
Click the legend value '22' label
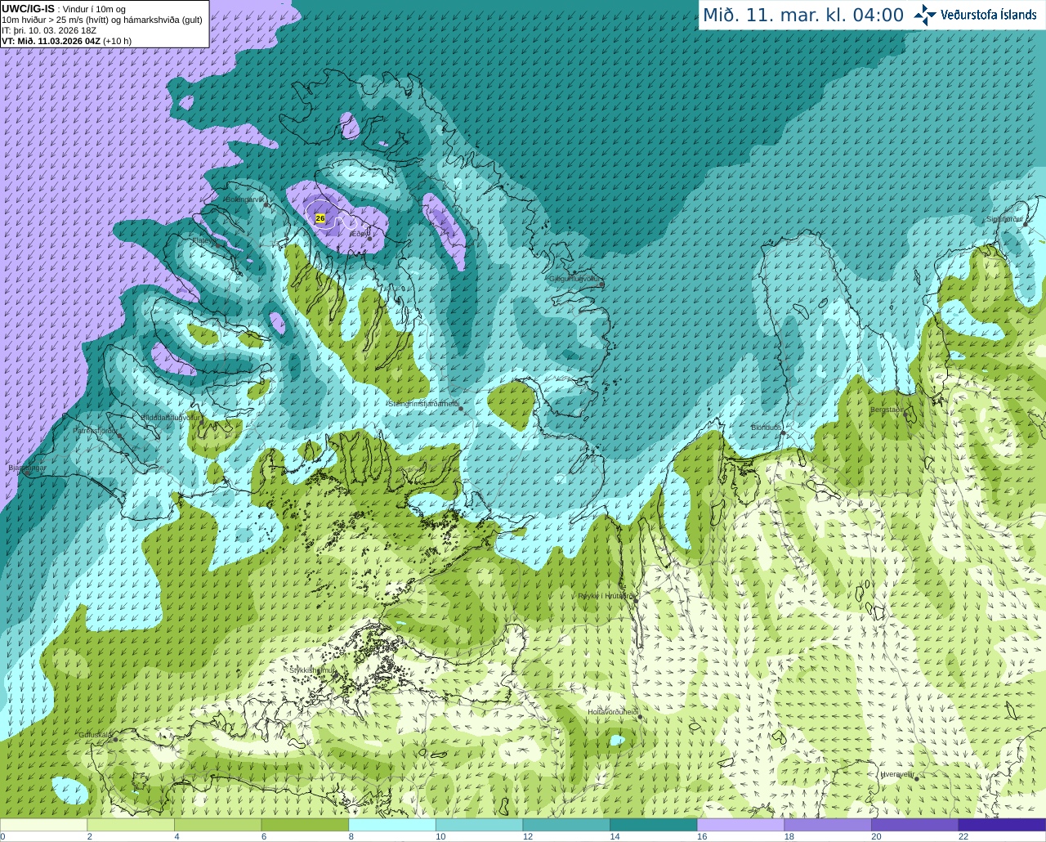click(x=963, y=836)
